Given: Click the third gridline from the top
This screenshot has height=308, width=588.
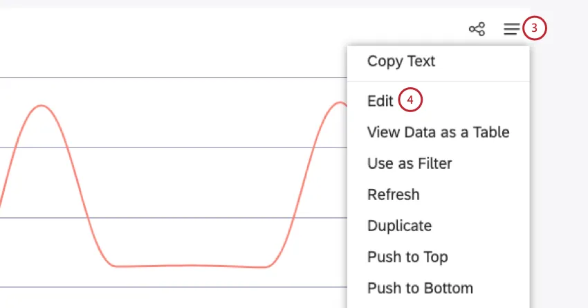Looking at the screenshot, I should tap(173, 217).
